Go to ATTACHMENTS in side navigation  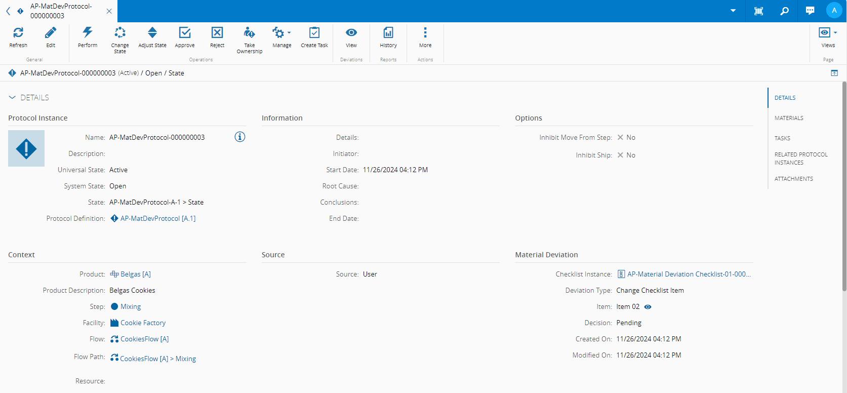click(x=793, y=179)
